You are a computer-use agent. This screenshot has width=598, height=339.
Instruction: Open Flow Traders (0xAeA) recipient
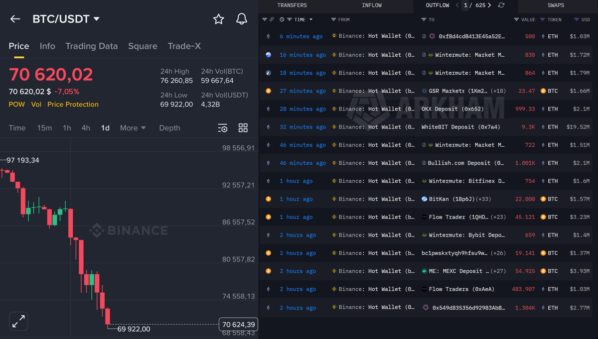click(461, 289)
